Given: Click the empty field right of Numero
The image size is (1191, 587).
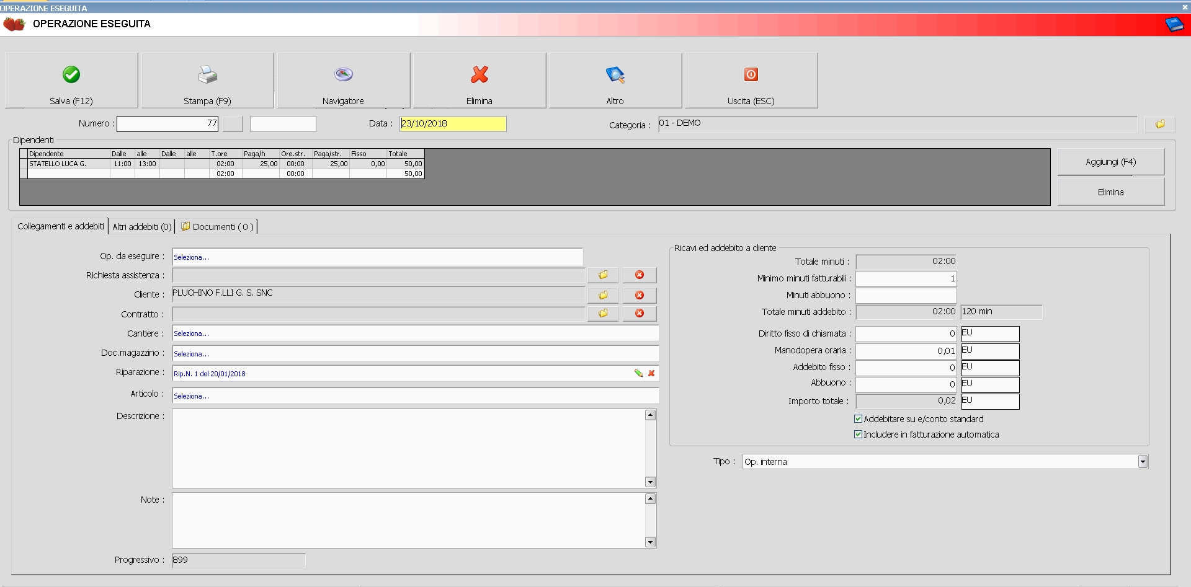Looking at the screenshot, I should (x=283, y=124).
